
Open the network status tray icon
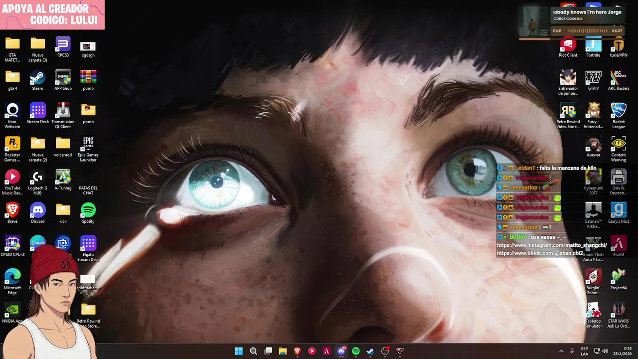coord(597,351)
